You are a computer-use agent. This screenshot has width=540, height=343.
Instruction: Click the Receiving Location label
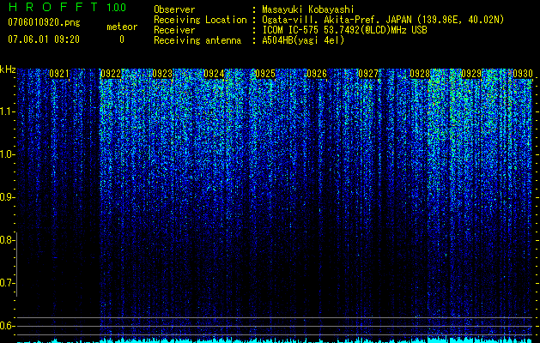pyautogui.click(x=200, y=20)
